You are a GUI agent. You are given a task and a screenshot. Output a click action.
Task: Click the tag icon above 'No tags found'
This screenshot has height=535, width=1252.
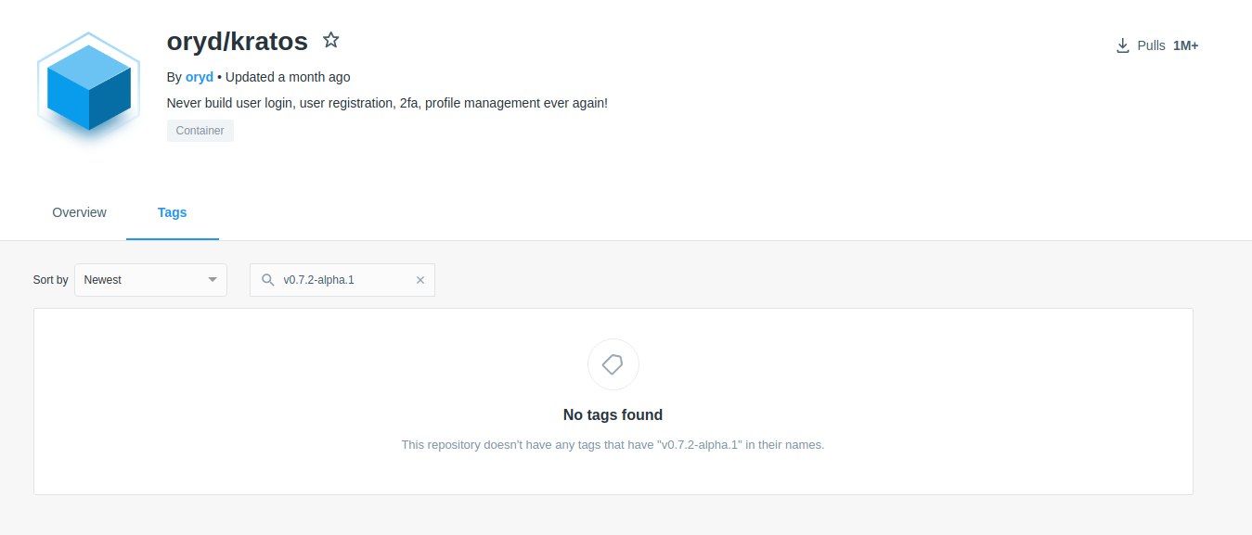click(613, 363)
